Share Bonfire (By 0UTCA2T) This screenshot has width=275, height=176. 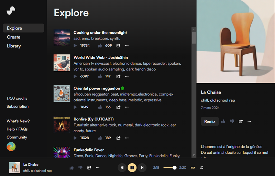pos(118,138)
